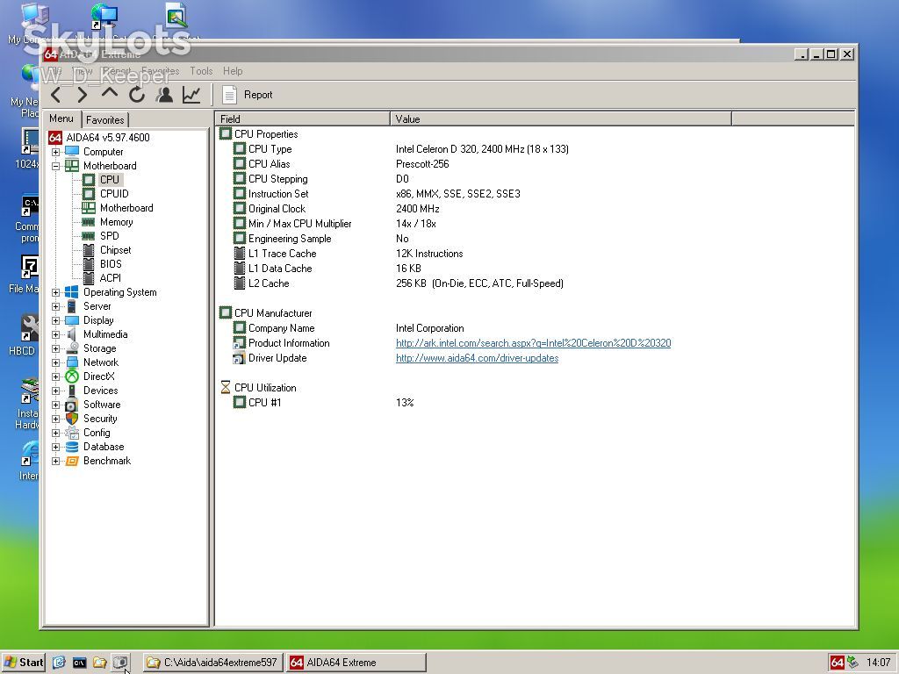The height and width of the screenshot is (674, 899).
Task: Click the Report toolbar button
Action: point(248,95)
